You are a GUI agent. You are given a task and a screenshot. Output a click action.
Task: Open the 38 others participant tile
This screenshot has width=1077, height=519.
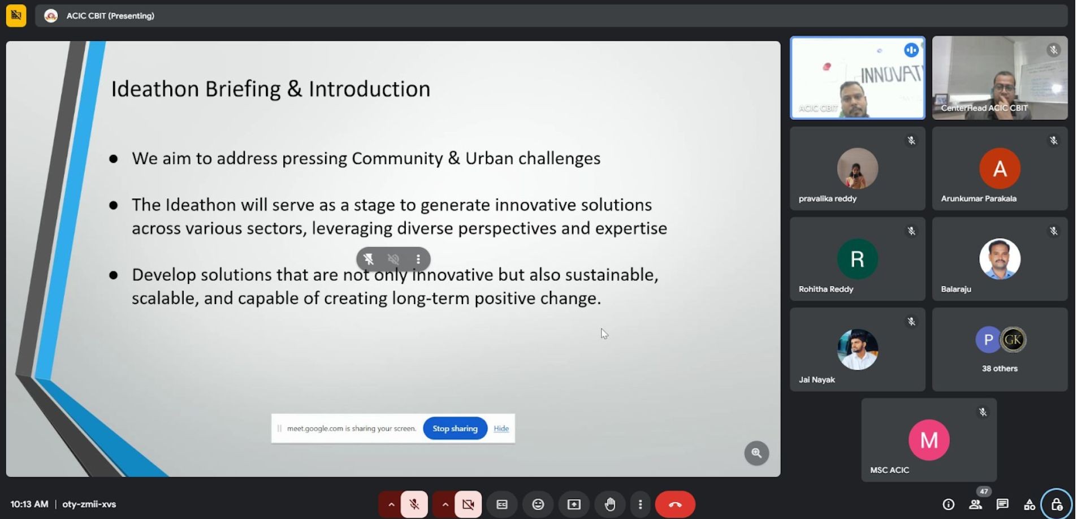click(1000, 349)
